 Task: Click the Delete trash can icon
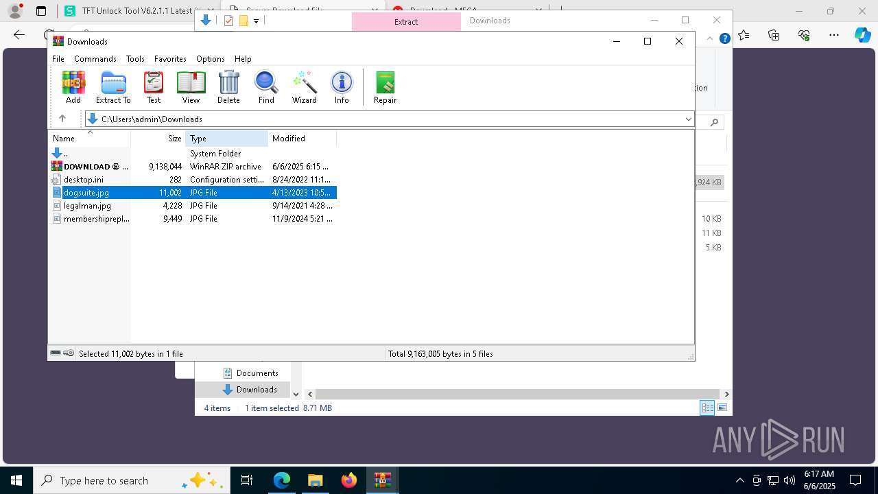(228, 87)
